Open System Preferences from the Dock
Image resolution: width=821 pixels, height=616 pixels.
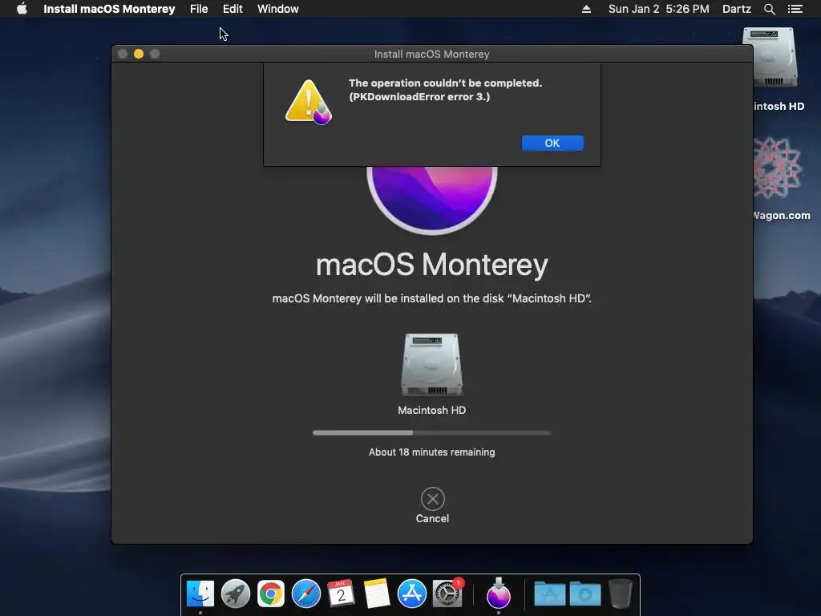click(x=447, y=594)
